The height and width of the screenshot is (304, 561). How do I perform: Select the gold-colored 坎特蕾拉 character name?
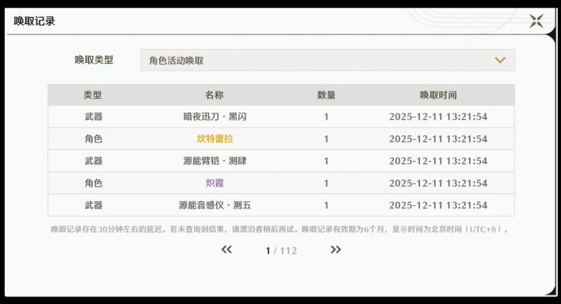[215, 139]
